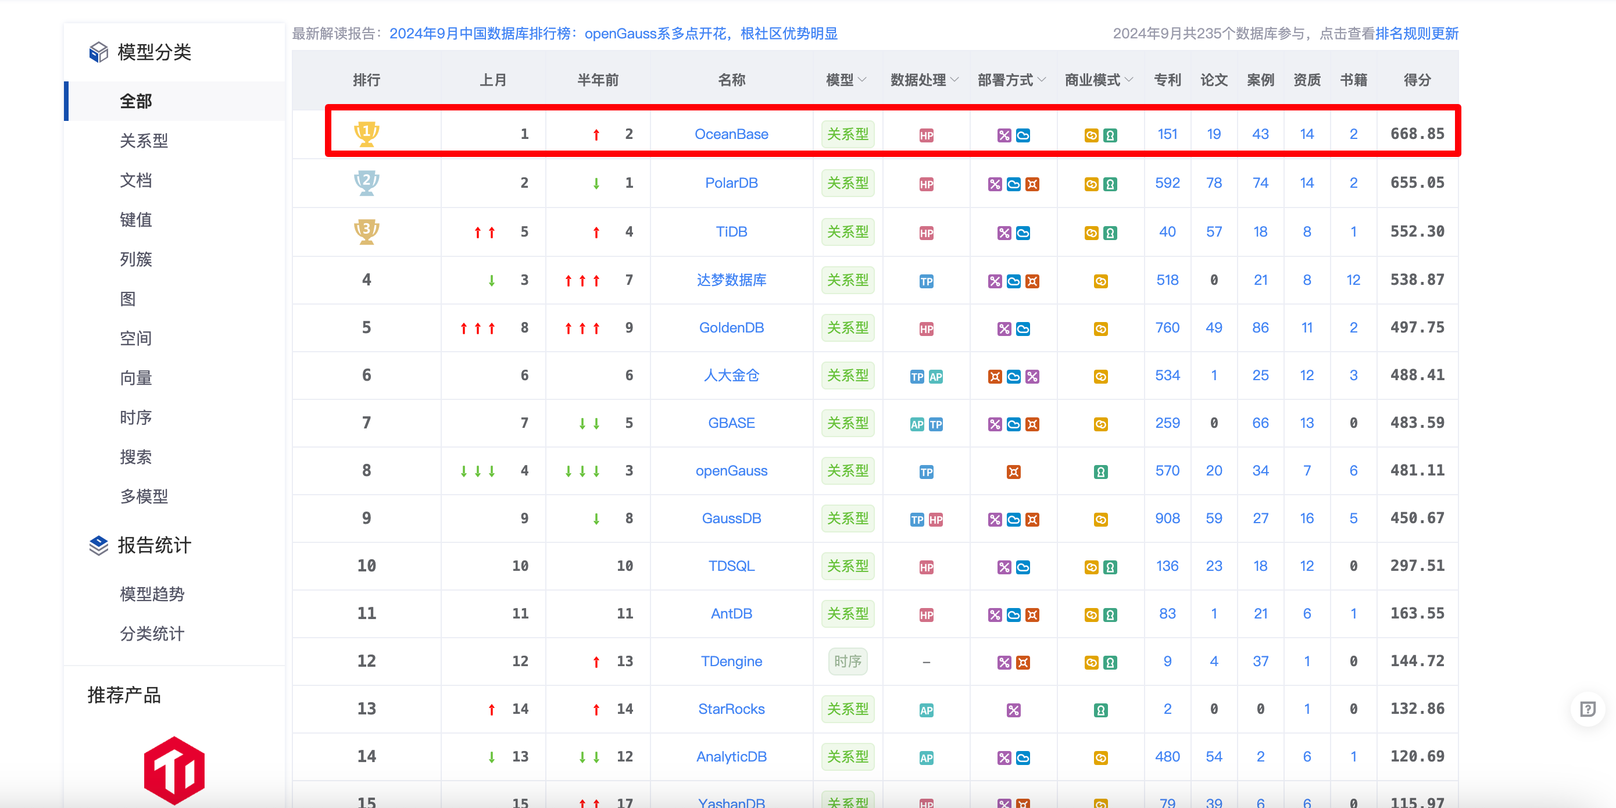Open 模型趋势 report

coord(152,594)
